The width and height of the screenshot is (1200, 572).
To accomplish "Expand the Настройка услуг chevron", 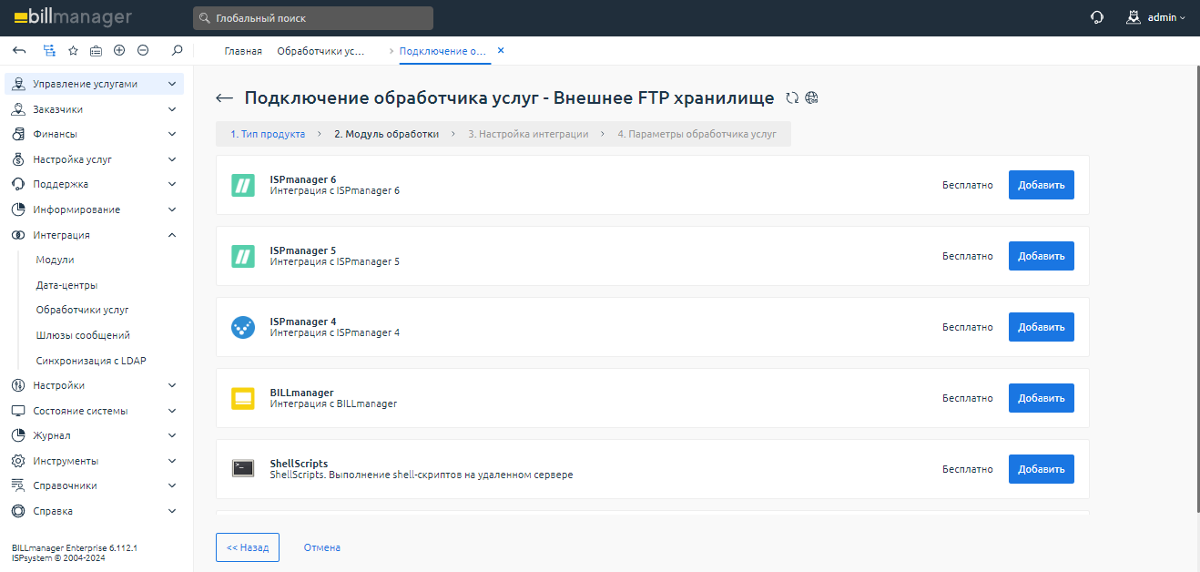I will click(172, 159).
